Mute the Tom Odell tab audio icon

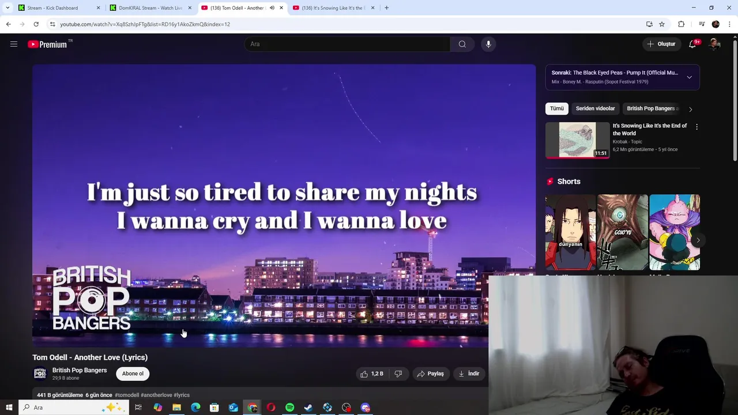[x=272, y=8]
